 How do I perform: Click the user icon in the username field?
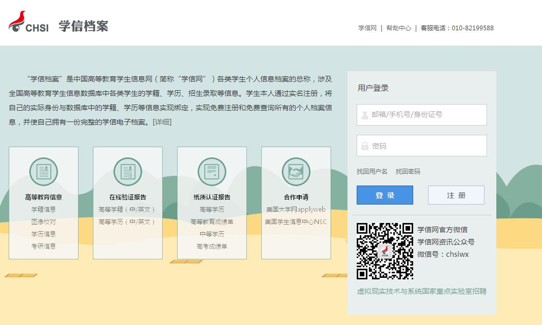(x=365, y=115)
